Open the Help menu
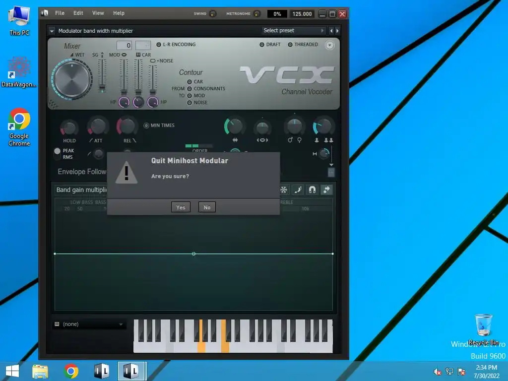The width and height of the screenshot is (508, 381). (x=119, y=13)
